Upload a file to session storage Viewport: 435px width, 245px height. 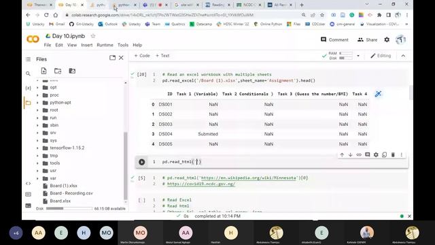point(43,71)
